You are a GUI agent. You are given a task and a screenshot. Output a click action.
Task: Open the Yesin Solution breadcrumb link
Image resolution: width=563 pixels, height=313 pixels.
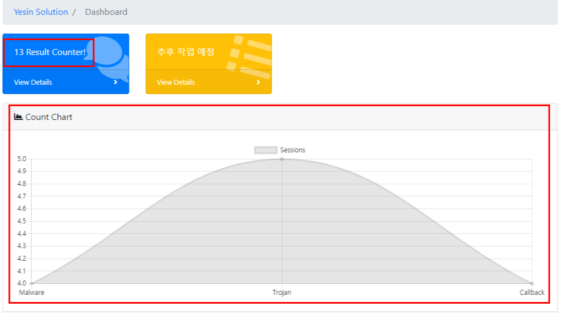(x=41, y=12)
